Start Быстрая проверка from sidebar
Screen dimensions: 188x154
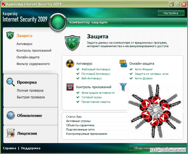pos(31,97)
